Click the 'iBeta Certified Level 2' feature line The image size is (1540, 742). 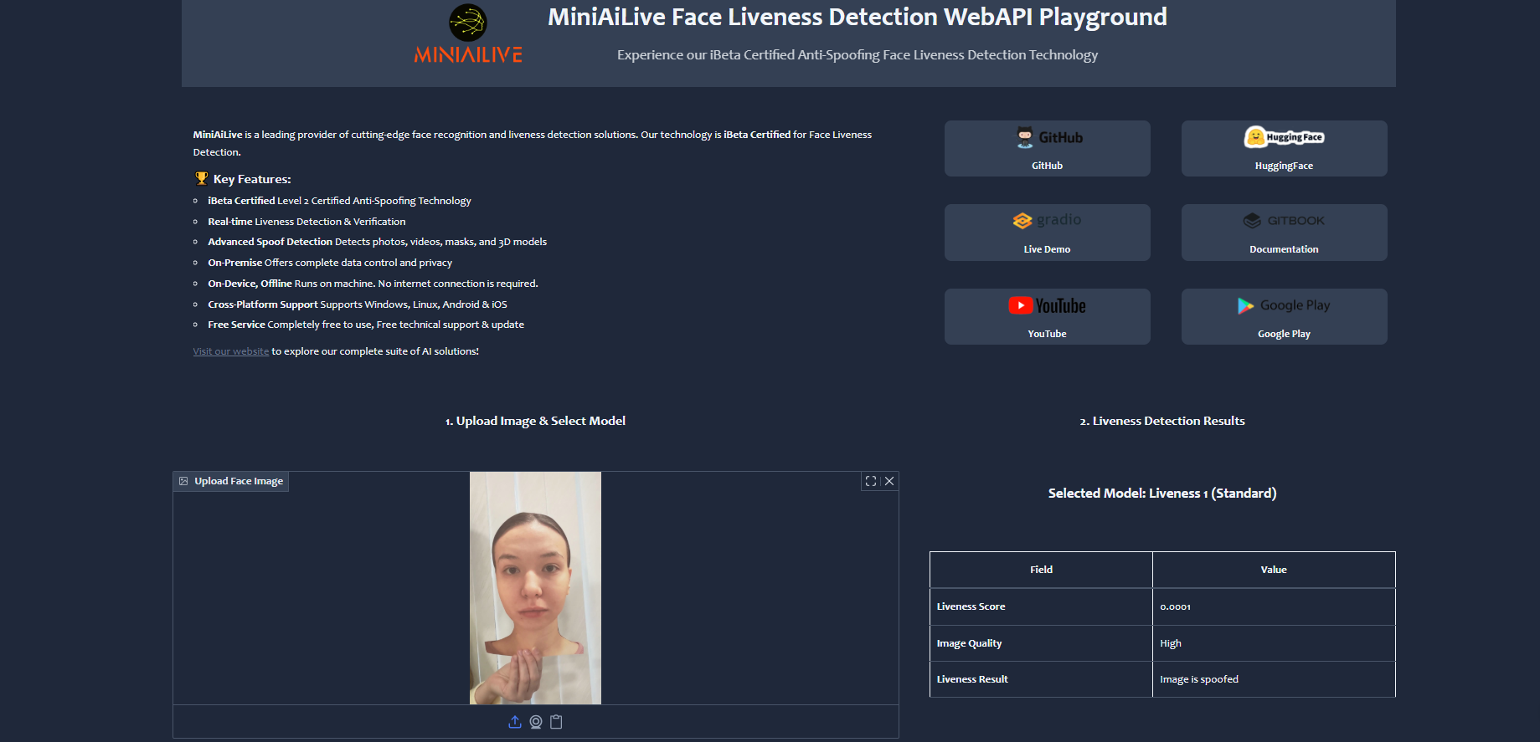339,201
